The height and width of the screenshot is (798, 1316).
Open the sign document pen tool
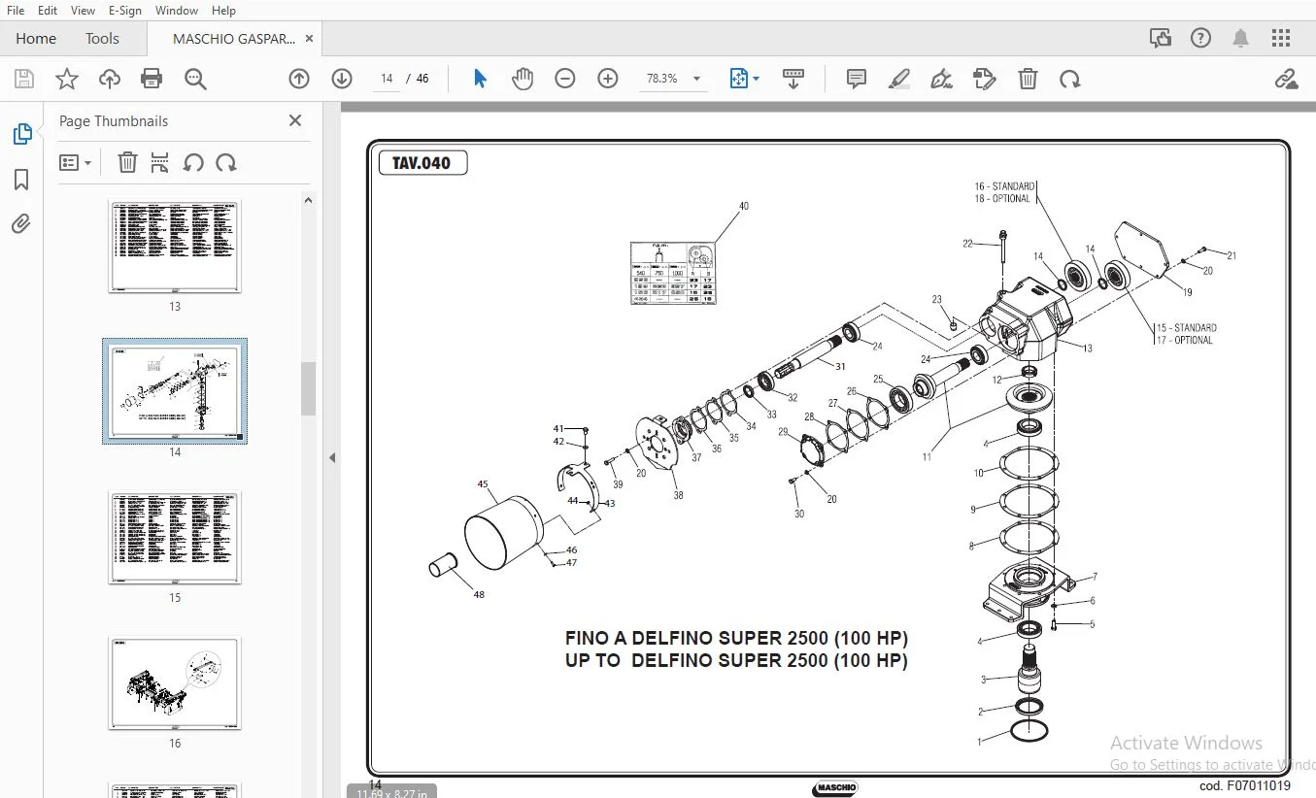point(941,79)
